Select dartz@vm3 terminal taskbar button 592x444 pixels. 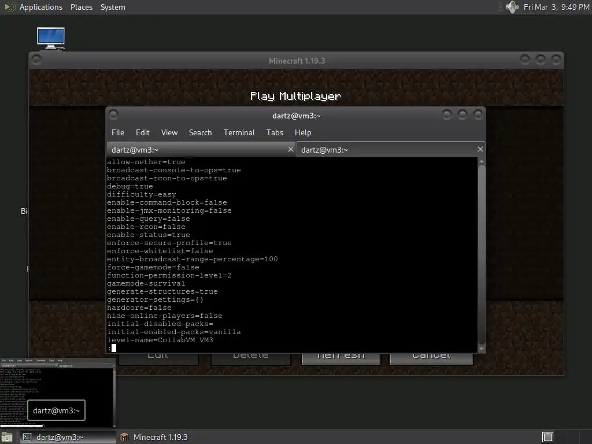68,437
